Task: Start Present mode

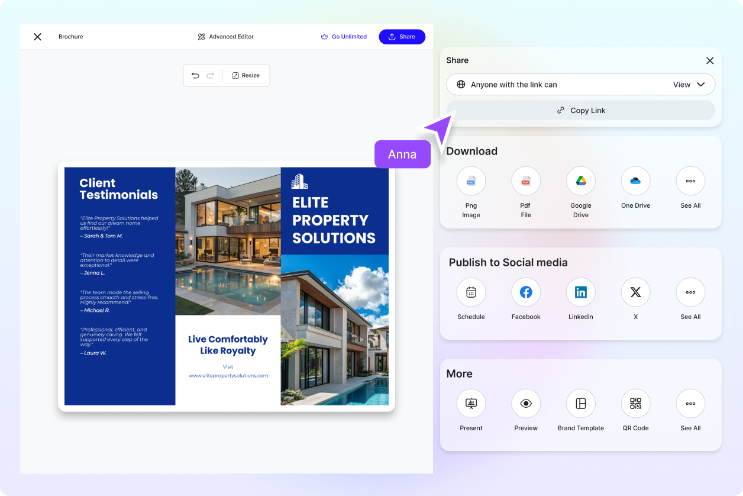Action: point(471,404)
